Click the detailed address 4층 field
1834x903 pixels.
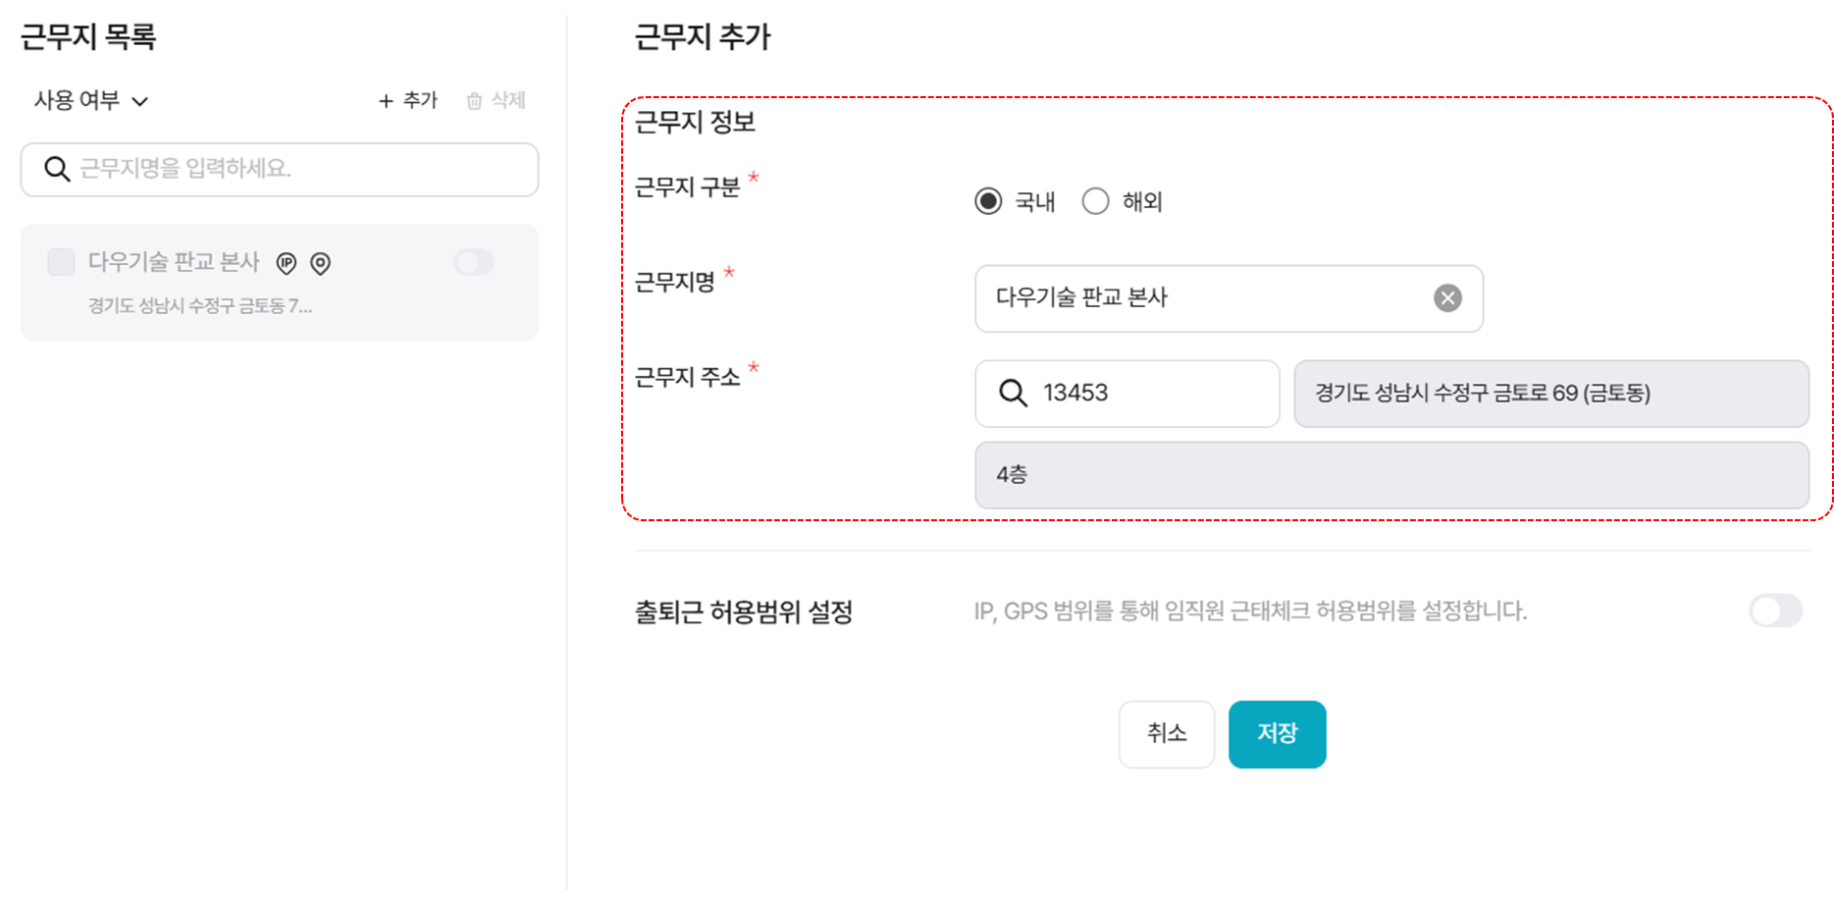[1391, 475]
